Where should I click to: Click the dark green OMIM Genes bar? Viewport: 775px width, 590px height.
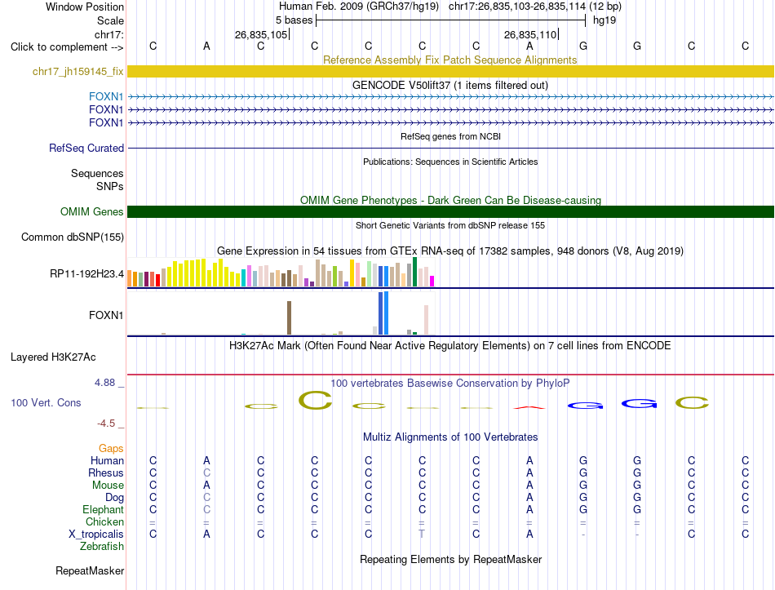click(450, 211)
